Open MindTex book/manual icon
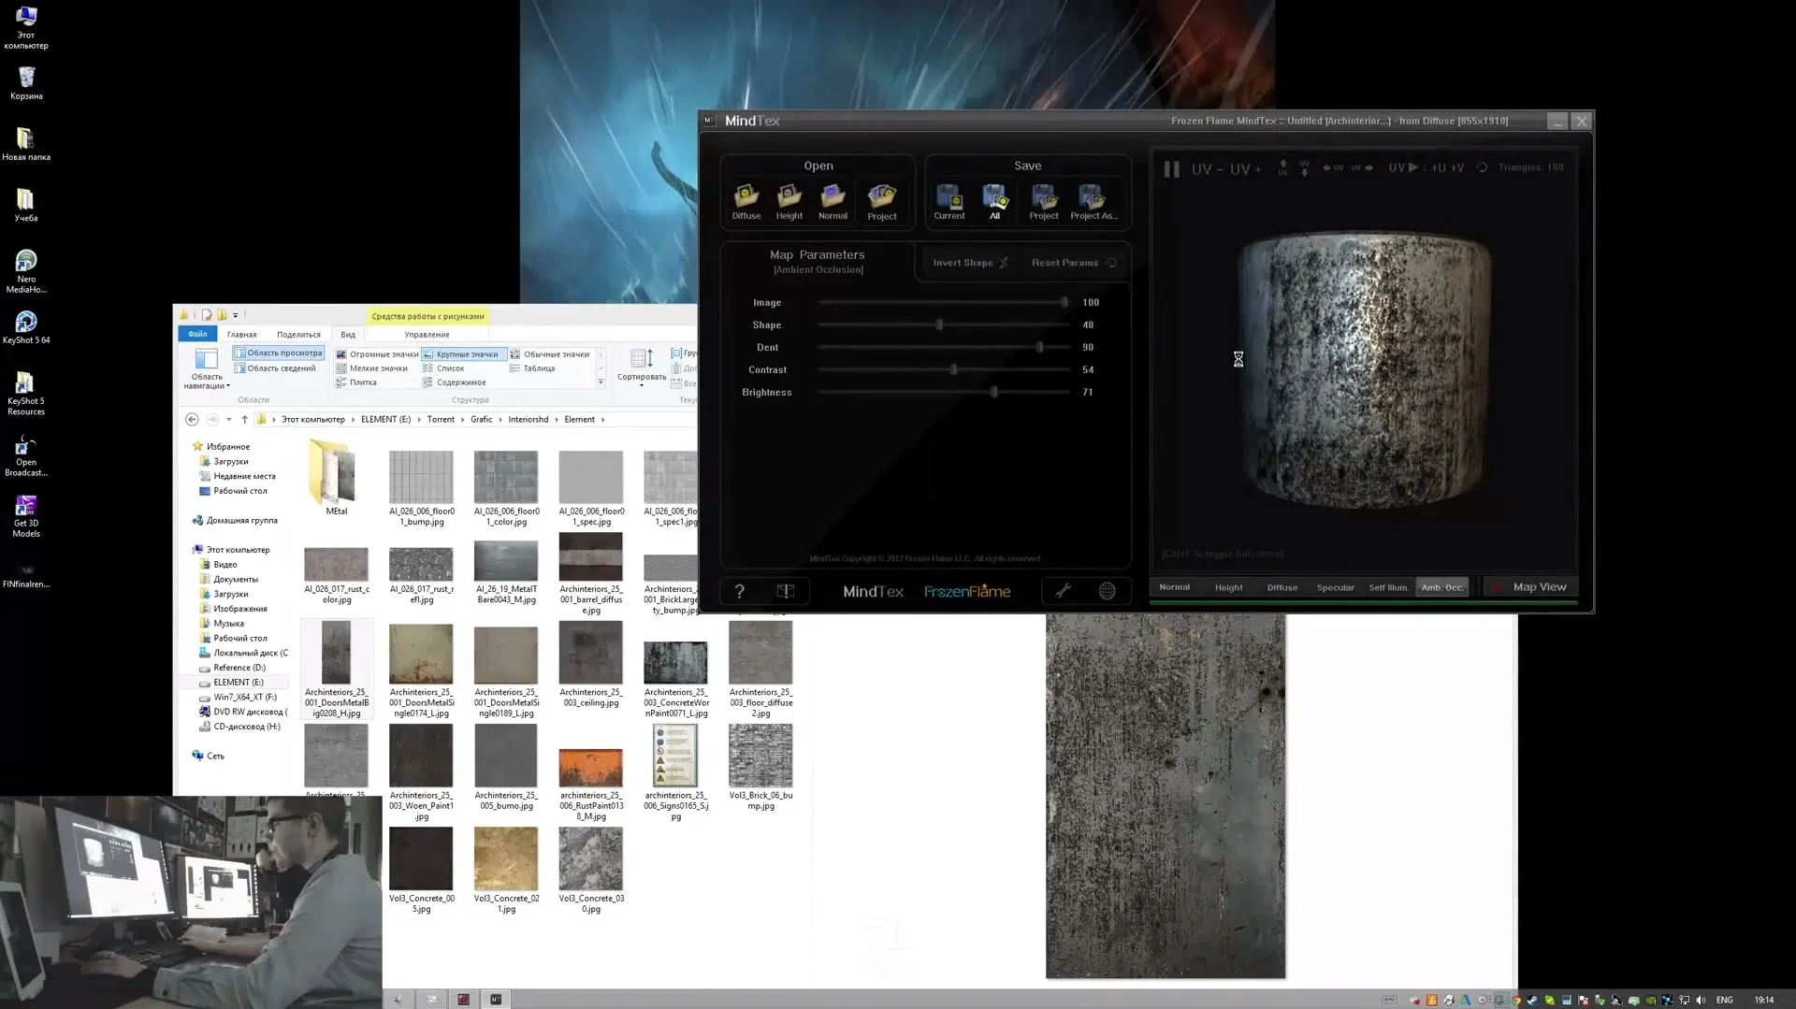Screen dimensions: 1796x1009 click(x=786, y=591)
